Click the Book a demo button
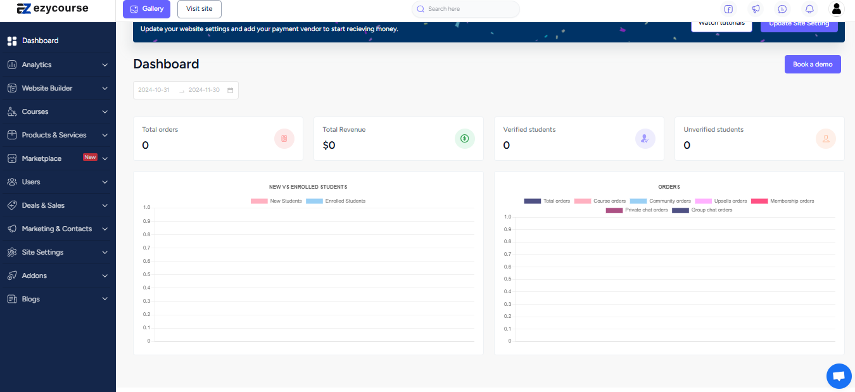Image resolution: width=855 pixels, height=392 pixels. [813, 64]
